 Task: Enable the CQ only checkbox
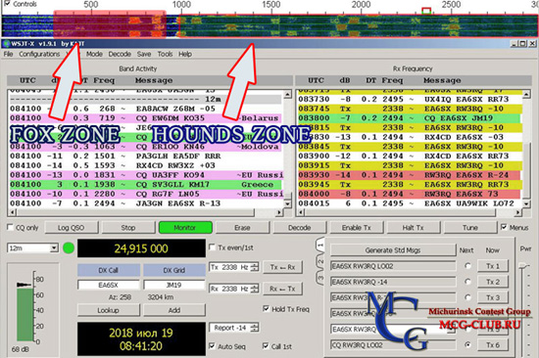point(11,227)
